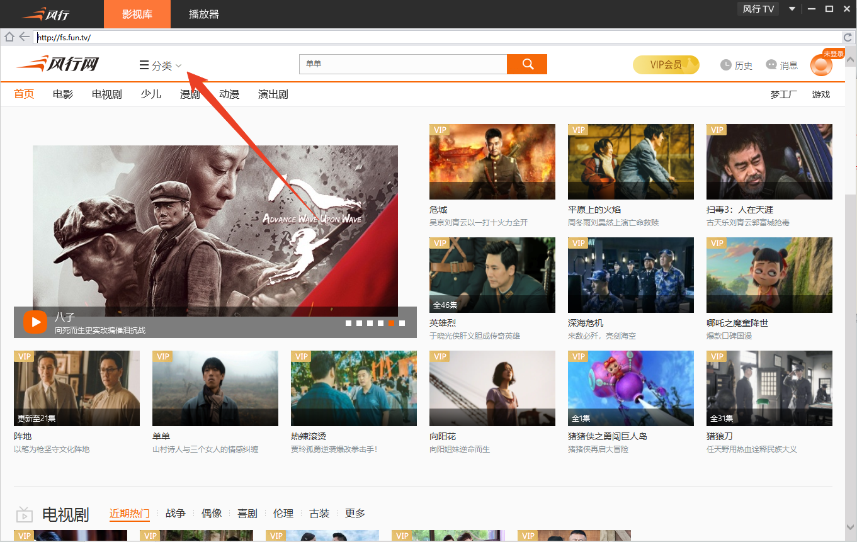
Task: Click the not-logged-in user avatar
Action: (820, 65)
